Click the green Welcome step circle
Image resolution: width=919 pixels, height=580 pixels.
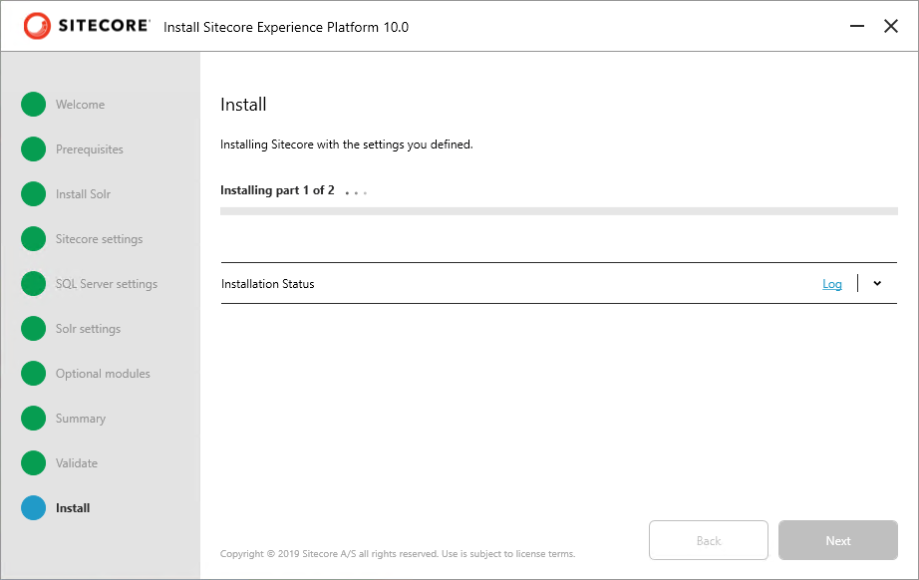point(34,105)
